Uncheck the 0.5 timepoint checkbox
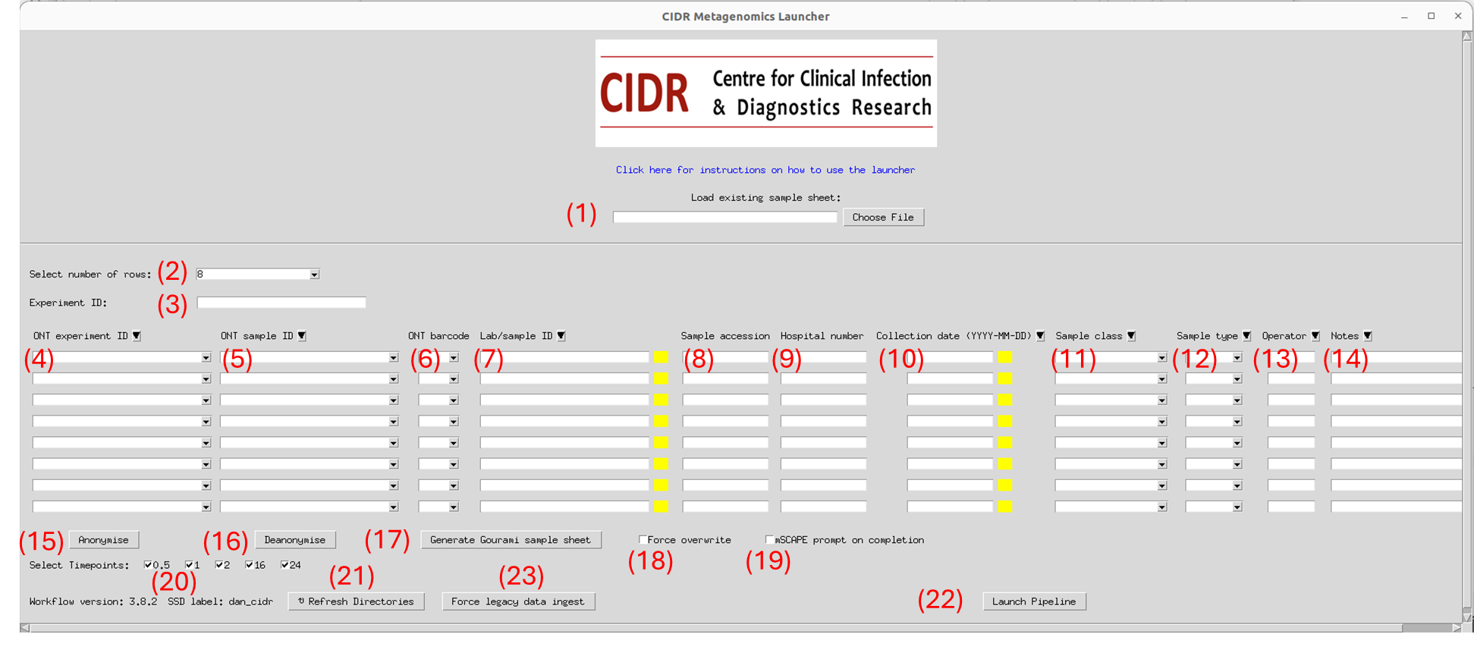This screenshot has height=656, width=1474. (148, 565)
